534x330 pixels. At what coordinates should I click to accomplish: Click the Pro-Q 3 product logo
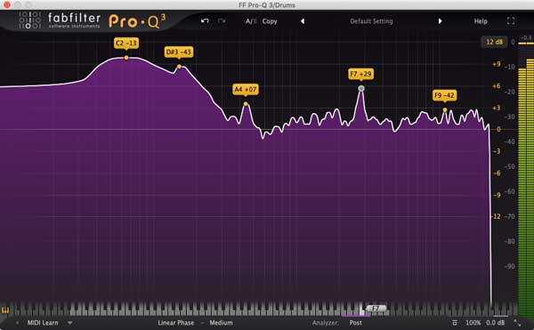[x=137, y=21]
